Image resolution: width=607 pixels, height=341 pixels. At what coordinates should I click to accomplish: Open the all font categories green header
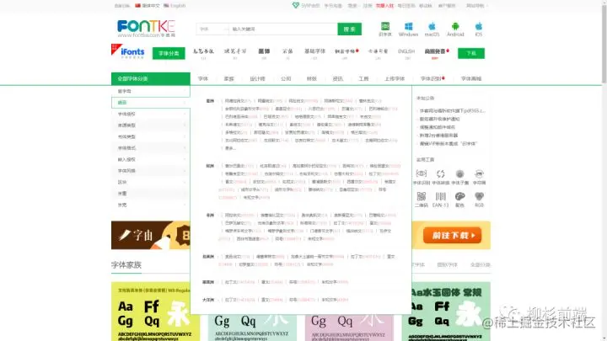(x=151, y=78)
